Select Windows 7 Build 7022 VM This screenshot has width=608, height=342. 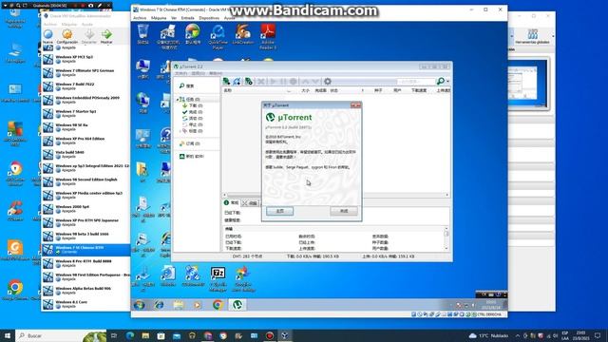pos(85,86)
